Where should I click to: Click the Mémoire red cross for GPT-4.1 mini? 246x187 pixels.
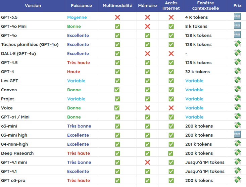(x=147, y=162)
